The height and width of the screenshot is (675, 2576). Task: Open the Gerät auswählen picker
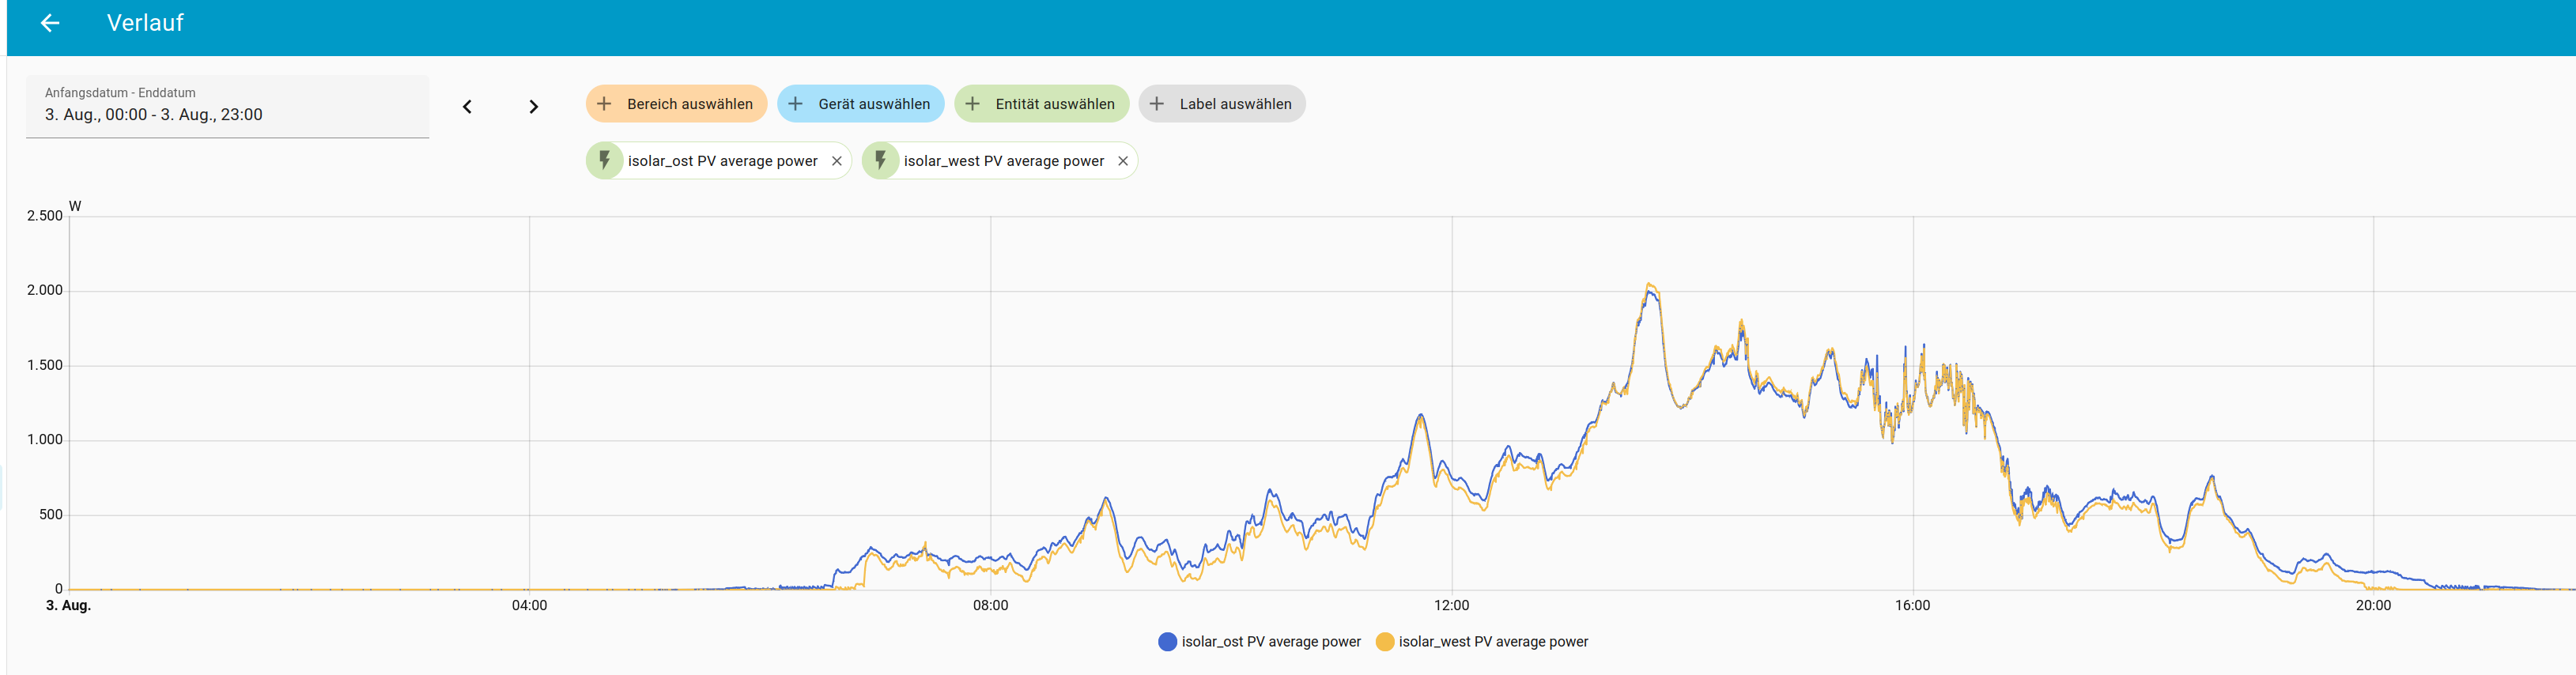pos(873,104)
